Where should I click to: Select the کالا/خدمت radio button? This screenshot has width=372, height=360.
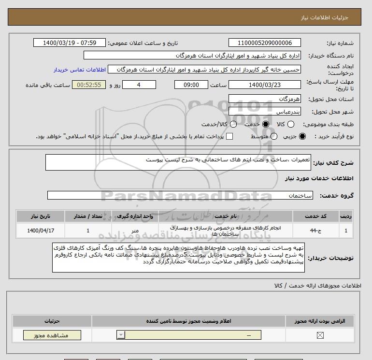click(233, 124)
